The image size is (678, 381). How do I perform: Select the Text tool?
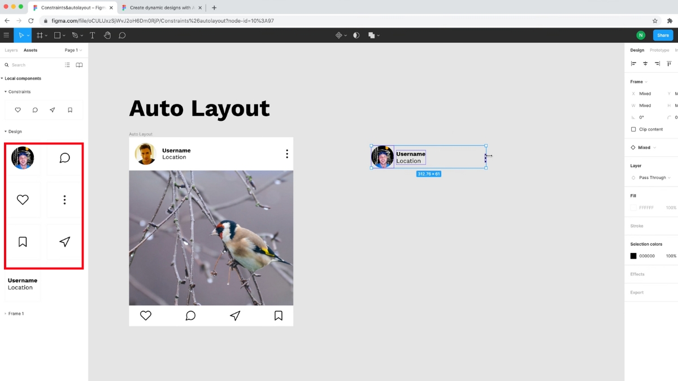pos(93,35)
